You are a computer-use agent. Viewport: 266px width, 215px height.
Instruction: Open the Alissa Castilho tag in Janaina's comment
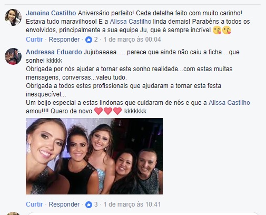pos(131,22)
